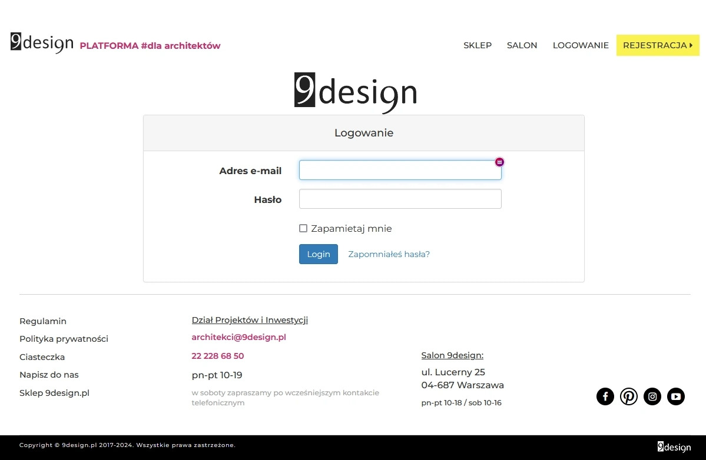
Task: Click the 9design logo in the footer bar
Action: (x=674, y=447)
